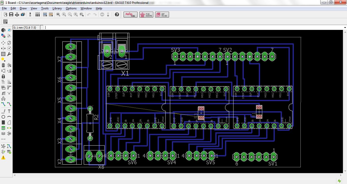Click the IDF to 3D button
This screenshot has height=184, width=347.
point(162,15)
